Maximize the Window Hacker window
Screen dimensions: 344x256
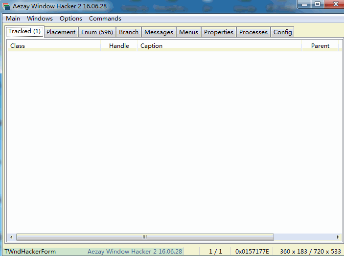(317, 4)
